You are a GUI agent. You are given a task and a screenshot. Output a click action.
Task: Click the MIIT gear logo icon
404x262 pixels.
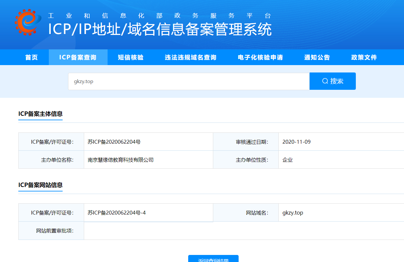click(x=28, y=22)
